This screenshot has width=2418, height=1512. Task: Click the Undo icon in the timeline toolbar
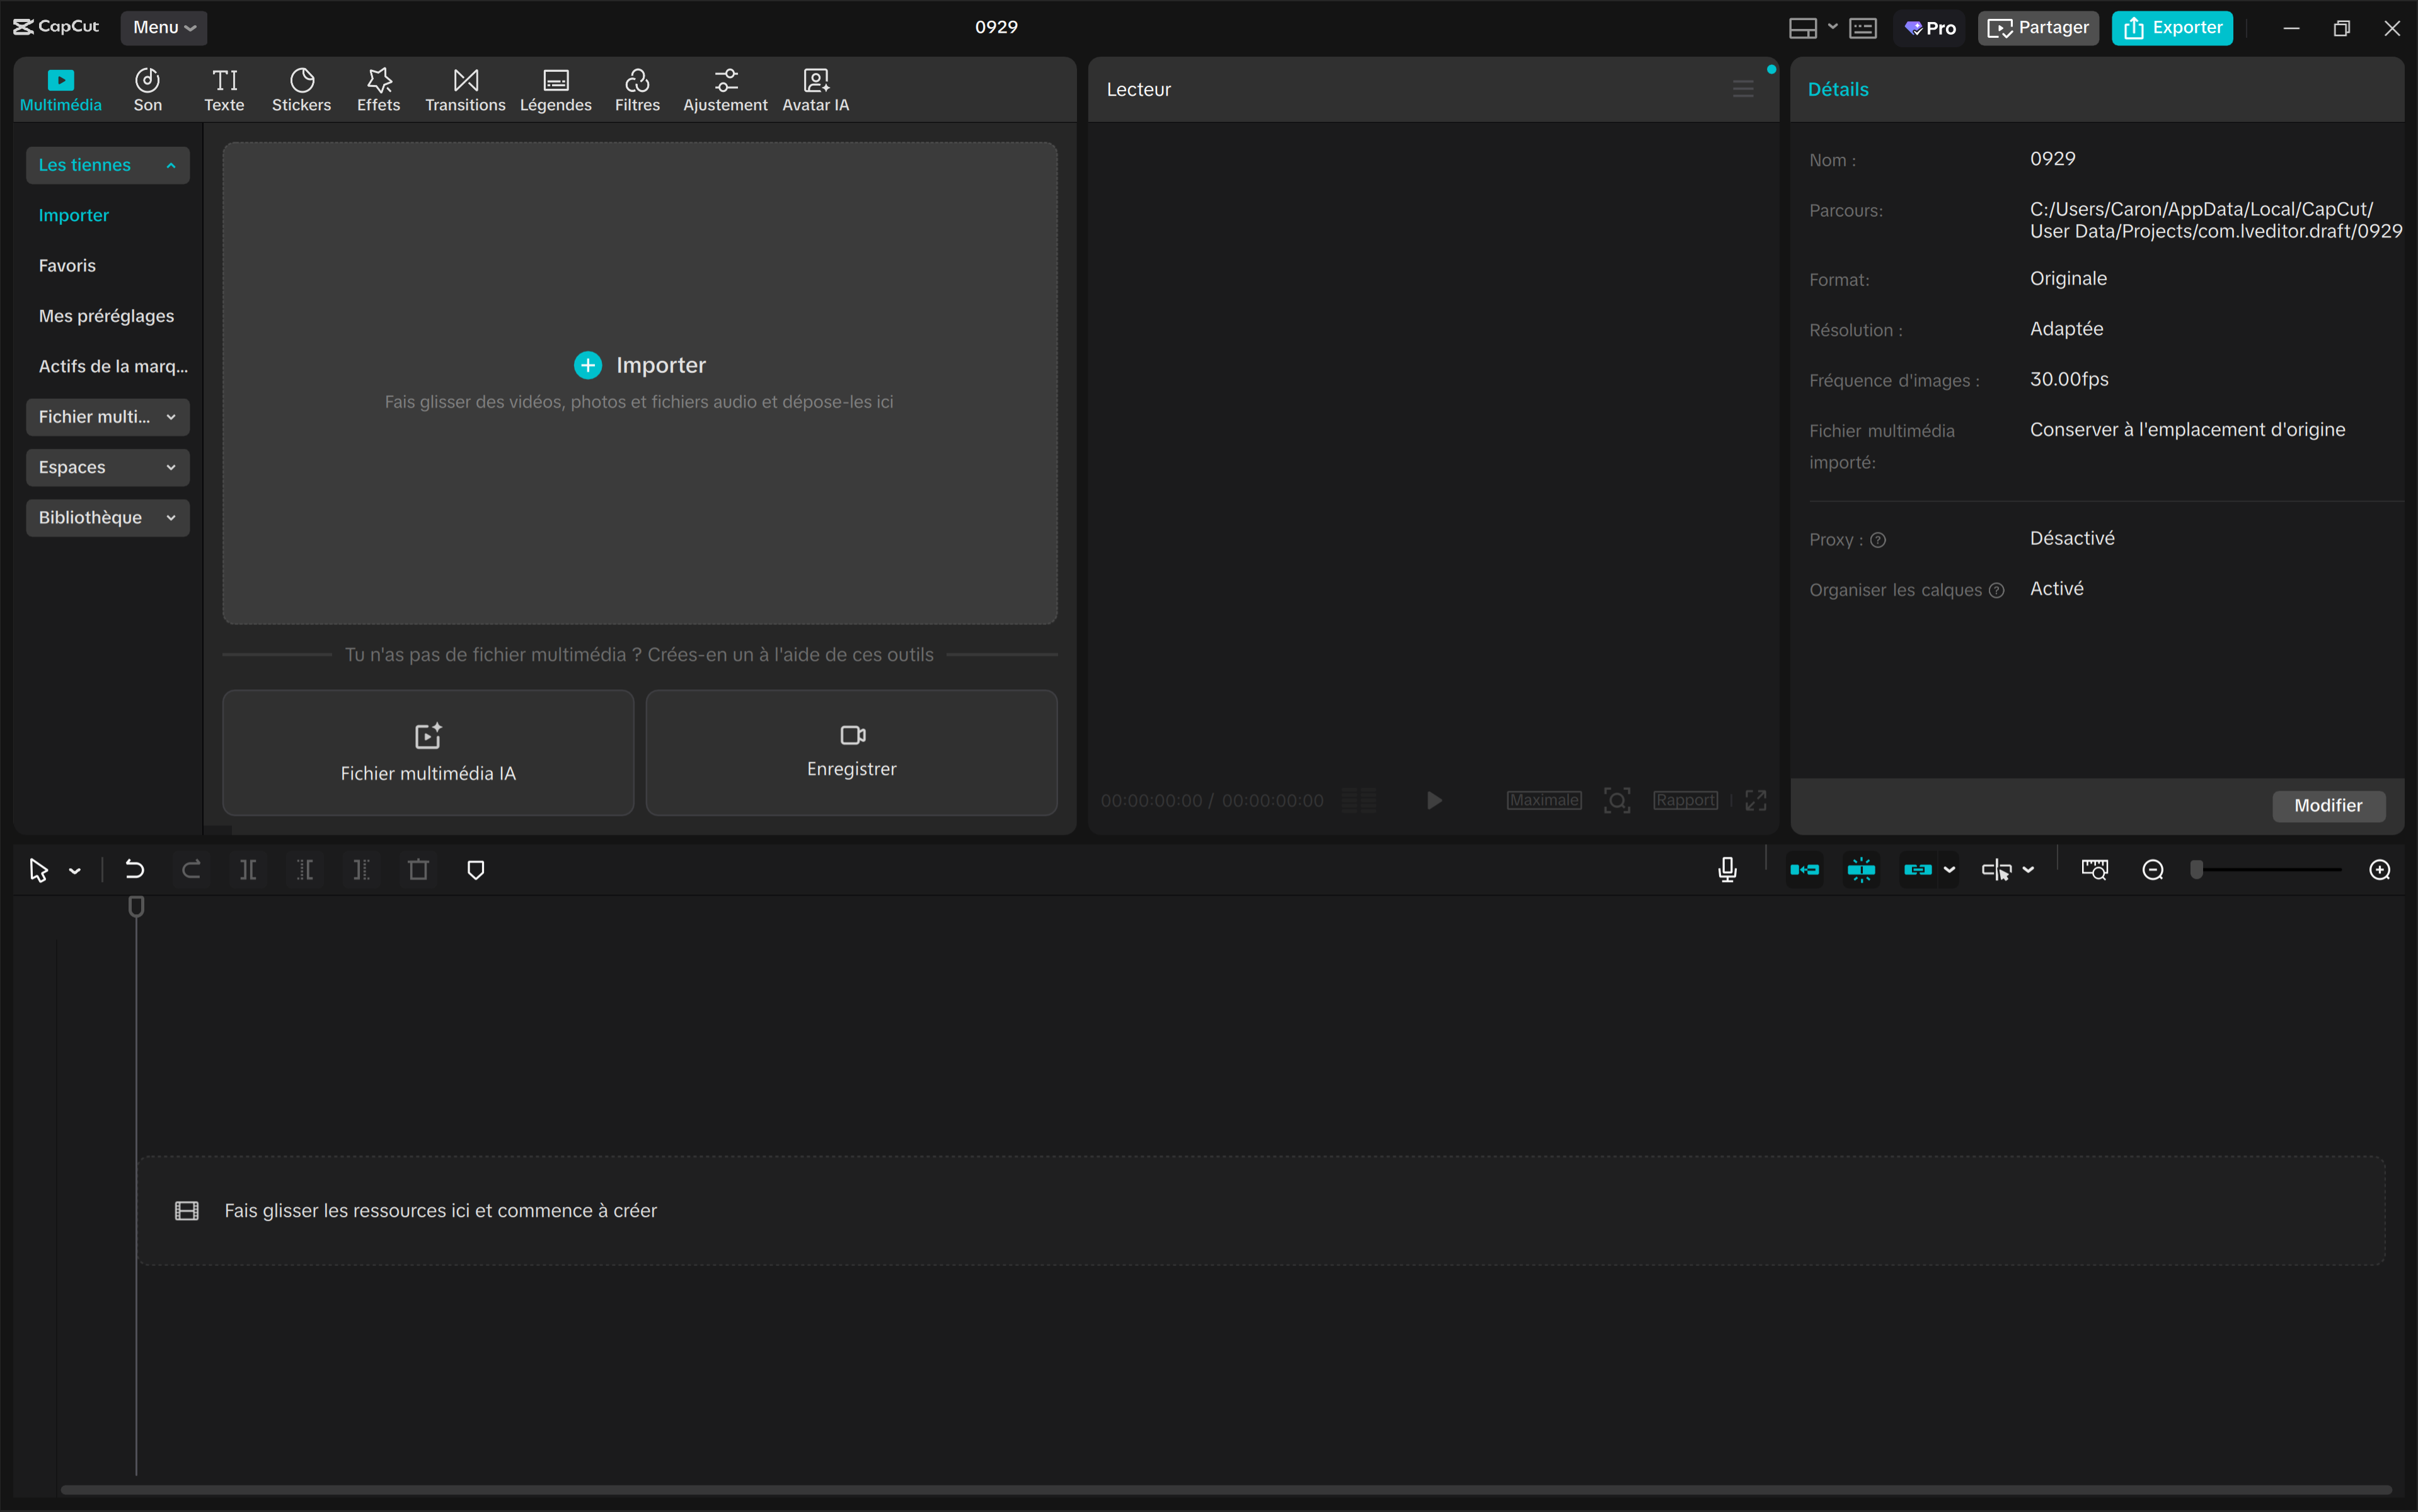point(136,870)
